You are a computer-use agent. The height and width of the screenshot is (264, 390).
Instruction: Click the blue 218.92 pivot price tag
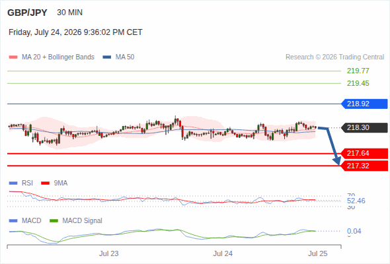[364, 104]
